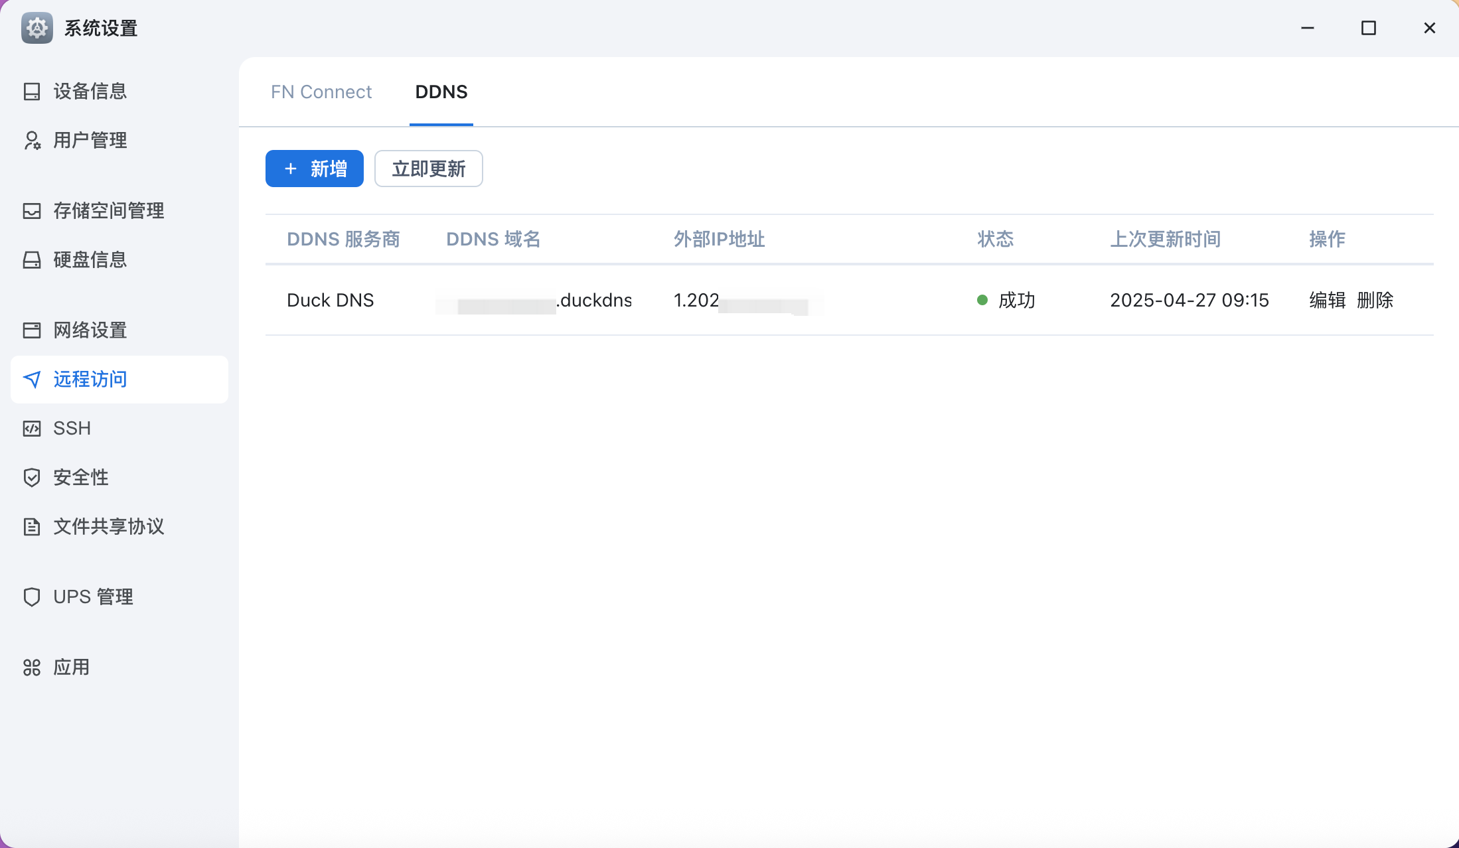The image size is (1459, 848).
Task: Click the SSH terminal icon
Action: (x=32, y=429)
